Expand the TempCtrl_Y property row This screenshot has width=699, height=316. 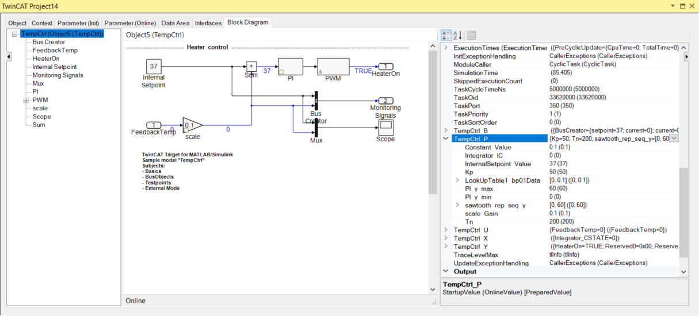[x=446, y=246]
